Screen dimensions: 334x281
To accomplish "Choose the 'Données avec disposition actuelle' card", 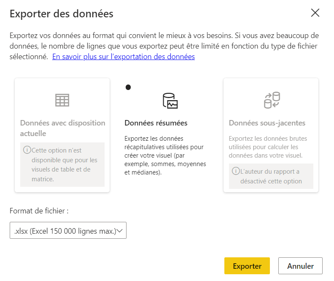I will [62, 135].
